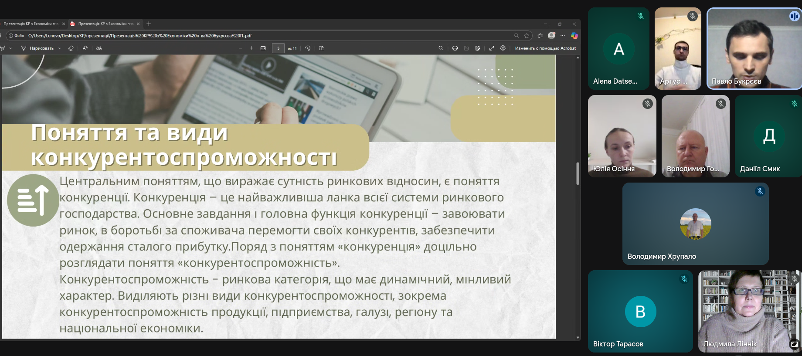
Task: Expand the highlighter options arrow
Action: pyautogui.click(x=10, y=48)
